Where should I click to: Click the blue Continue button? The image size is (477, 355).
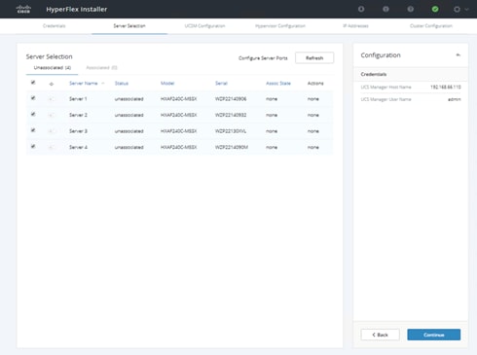click(434, 335)
